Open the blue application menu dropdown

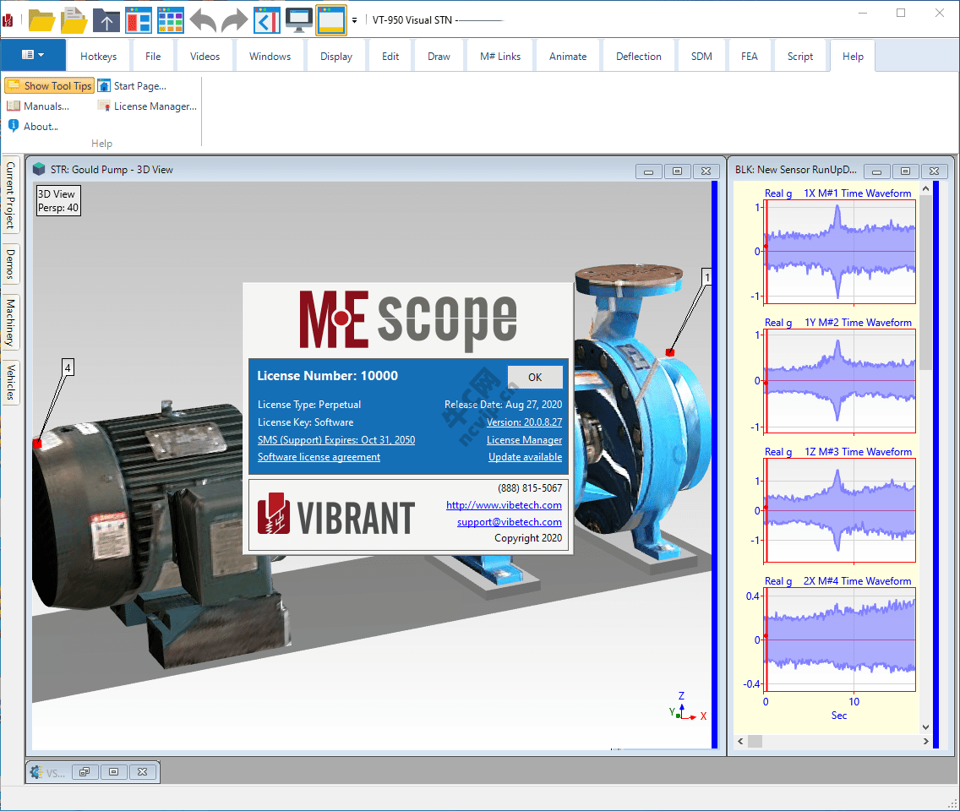(x=33, y=55)
